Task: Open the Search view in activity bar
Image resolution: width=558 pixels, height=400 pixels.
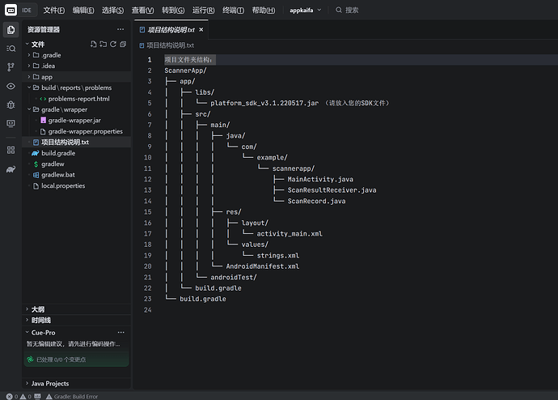Action: tap(11, 49)
